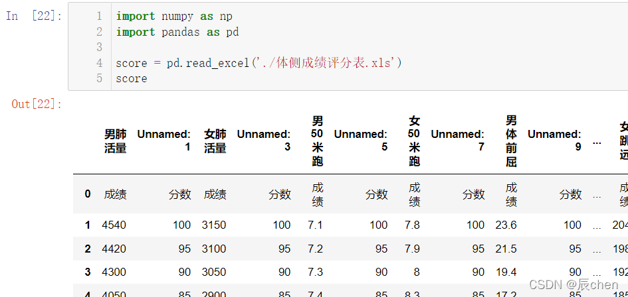Click 95 in row 2 under Unnamed: 9
This screenshot has height=297, width=628.
pyautogui.click(x=575, y=249)
